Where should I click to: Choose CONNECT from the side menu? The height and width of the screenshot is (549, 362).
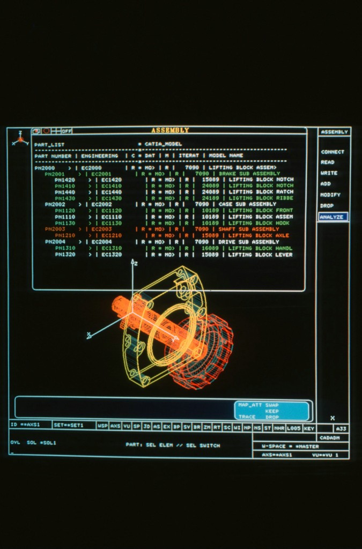click(333, 152)
